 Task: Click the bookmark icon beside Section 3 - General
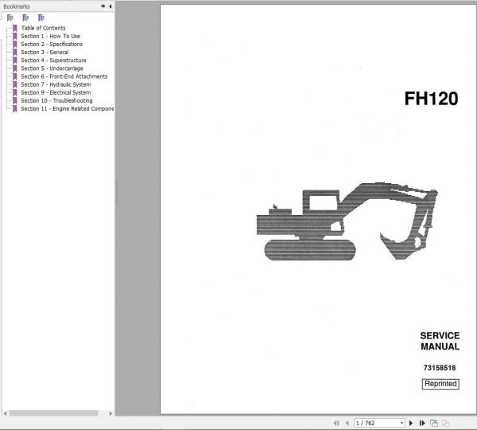point(15,53)
